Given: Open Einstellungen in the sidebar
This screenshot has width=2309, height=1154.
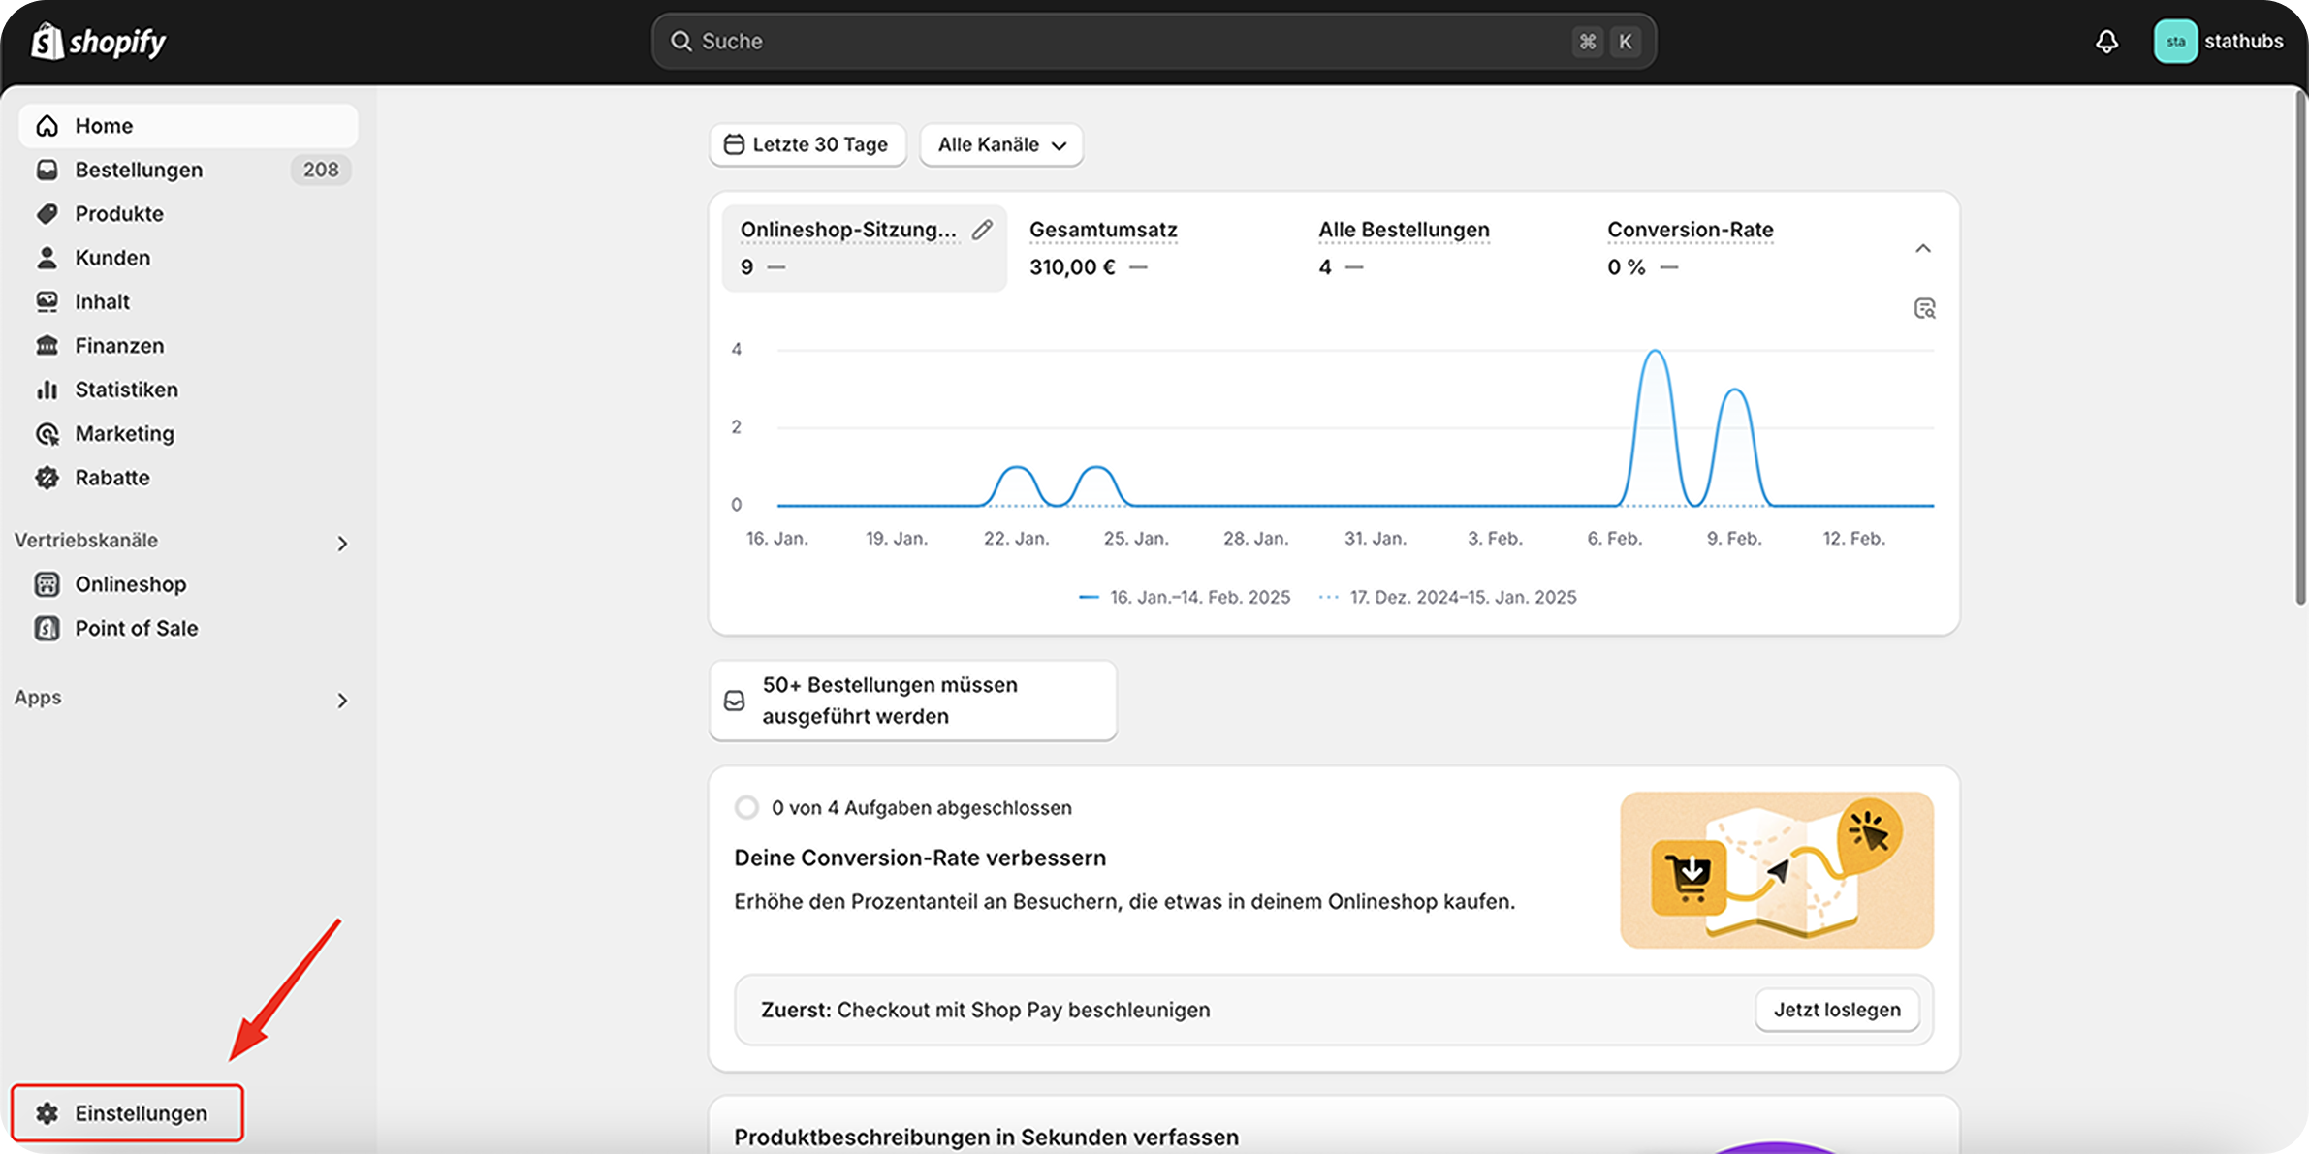Looking at the screenshot, I should 127,1113.
